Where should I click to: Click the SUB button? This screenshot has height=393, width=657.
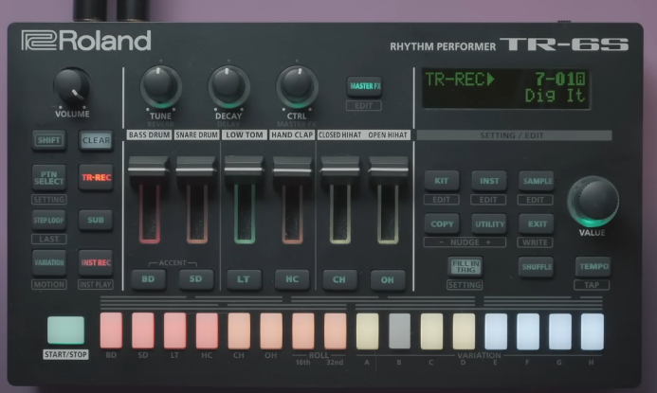click(96, 220)
